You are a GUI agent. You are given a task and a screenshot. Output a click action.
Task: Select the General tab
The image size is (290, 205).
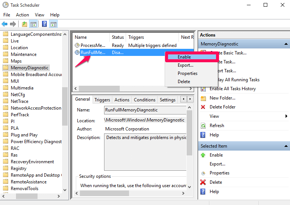[83, 99]
